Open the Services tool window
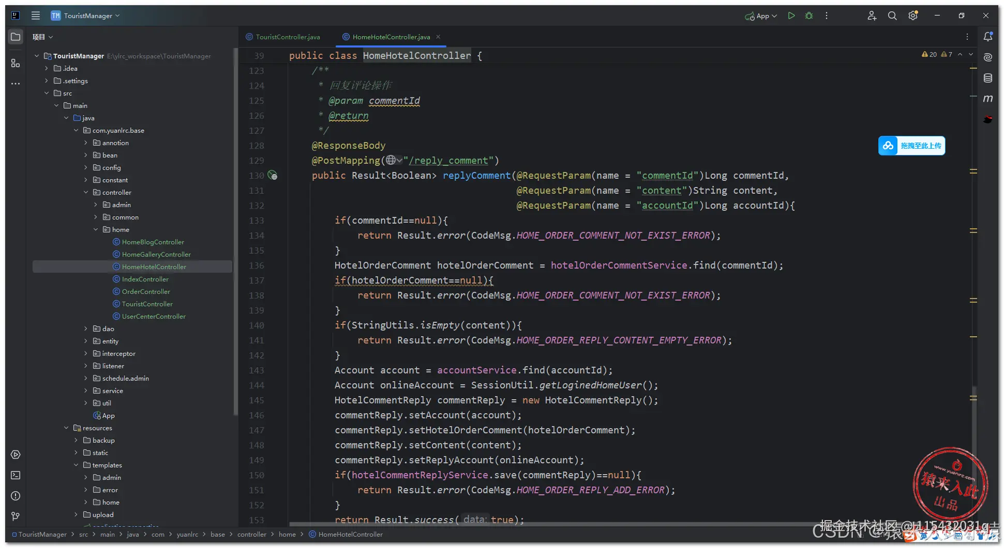 (16, 455)
